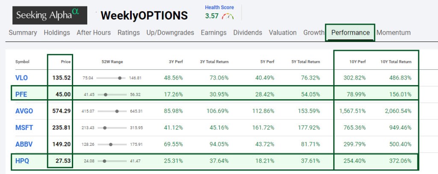
Task: Select the Ratings tab
Action: click(x=129, y=32)
